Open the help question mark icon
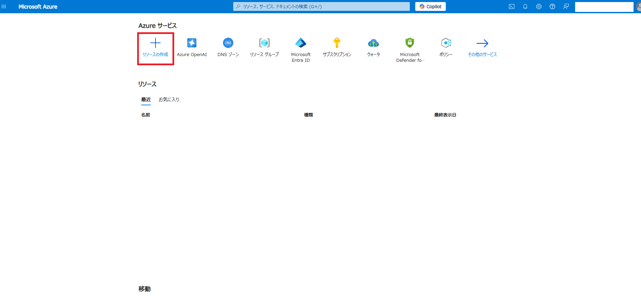 coord(552,6)
